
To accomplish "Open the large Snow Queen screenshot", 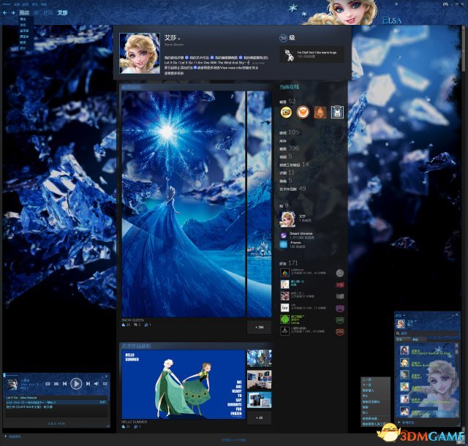I will coord(184,204).
